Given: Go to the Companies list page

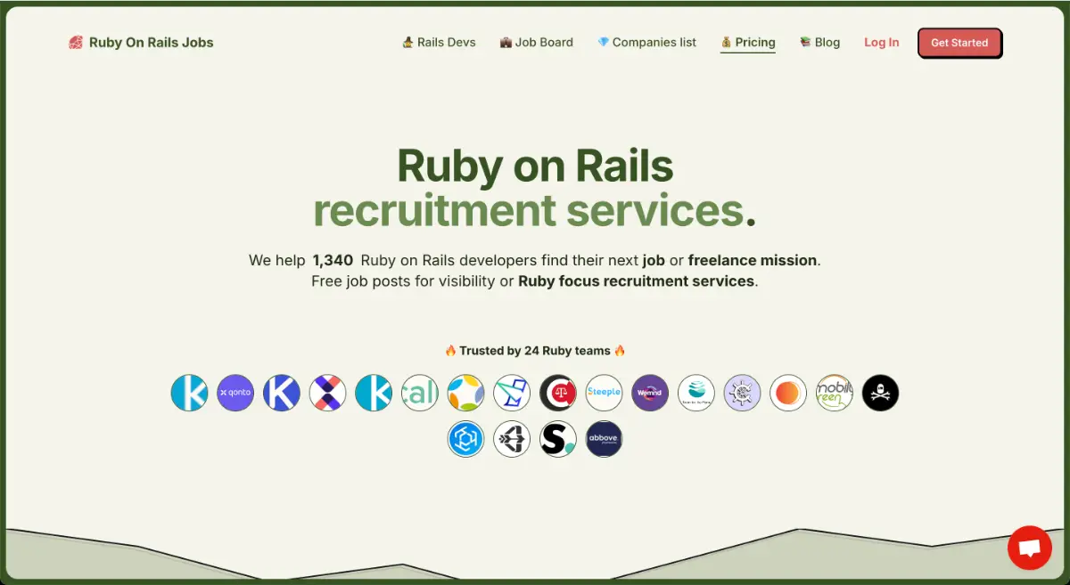Looking at the screenshot, I should pos(646,42).
